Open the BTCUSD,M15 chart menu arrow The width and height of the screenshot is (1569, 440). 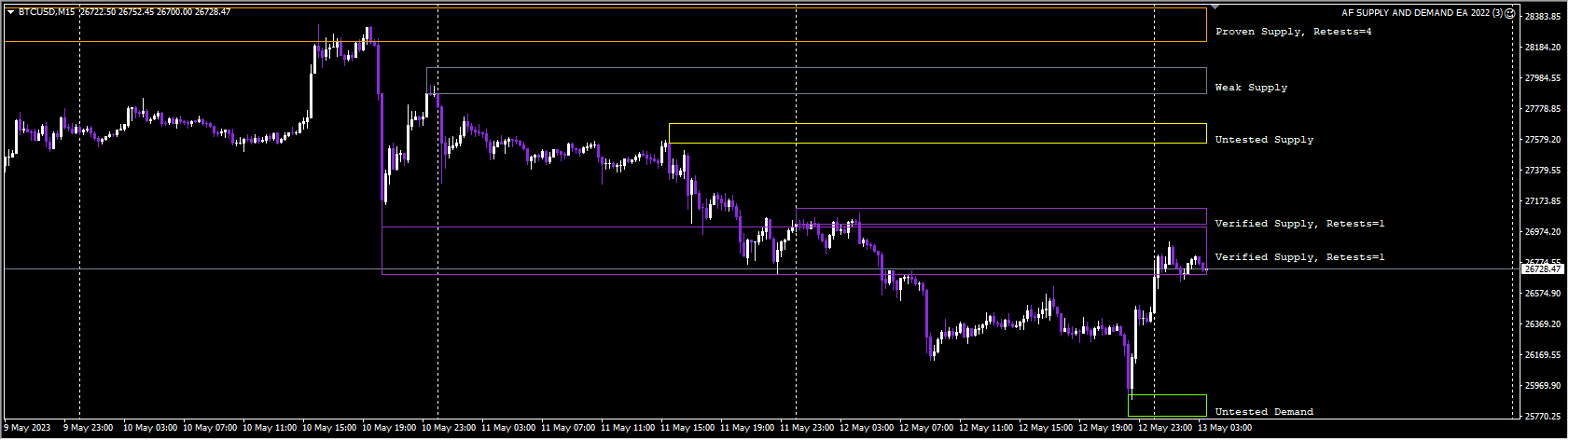click(x=10, y=12)
